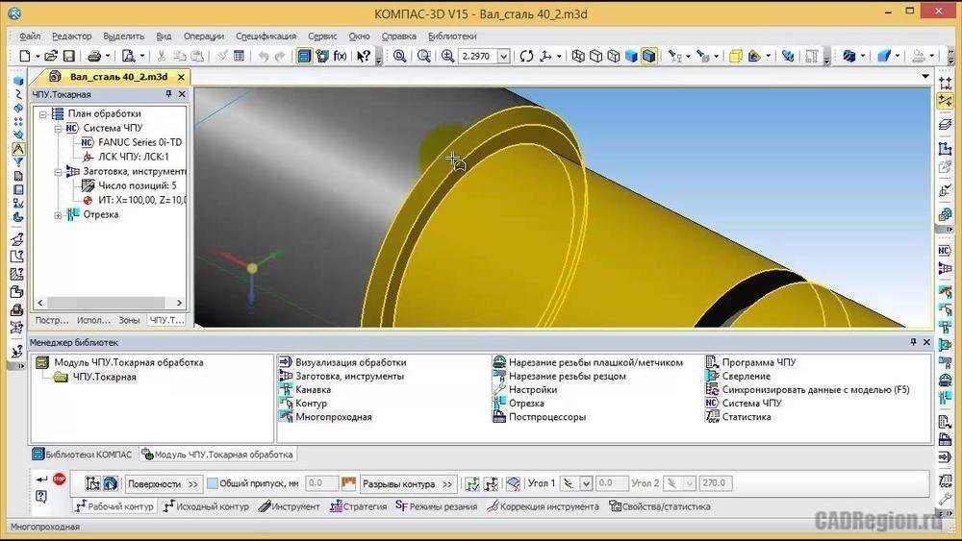Open Операции menu
This screenshot has height=541, width=962.
click(x=204, y=37)
